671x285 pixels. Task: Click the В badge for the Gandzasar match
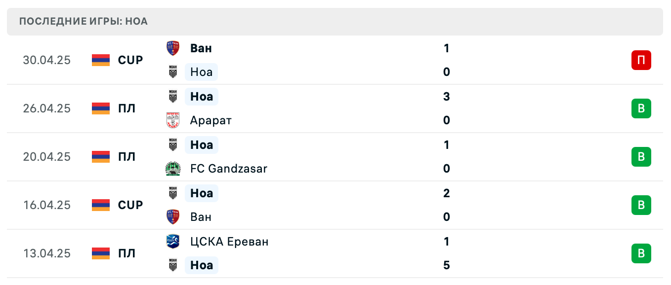tap(641, 157)
